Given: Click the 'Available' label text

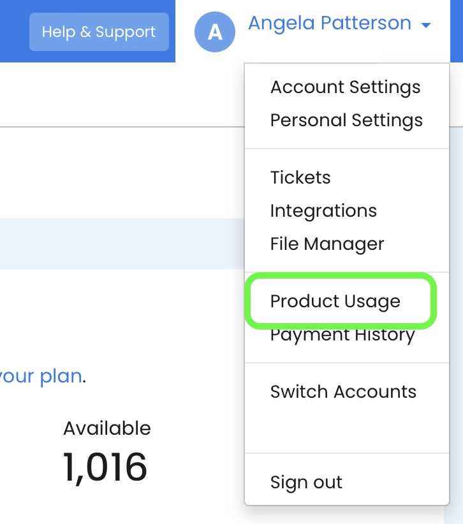Looking at the screenshot, I should pyautogui.click(x=107, y=428).
